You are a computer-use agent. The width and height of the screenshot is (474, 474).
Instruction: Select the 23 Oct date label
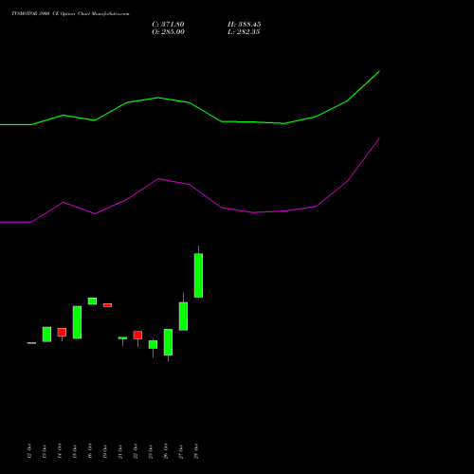tap(151, 451)
